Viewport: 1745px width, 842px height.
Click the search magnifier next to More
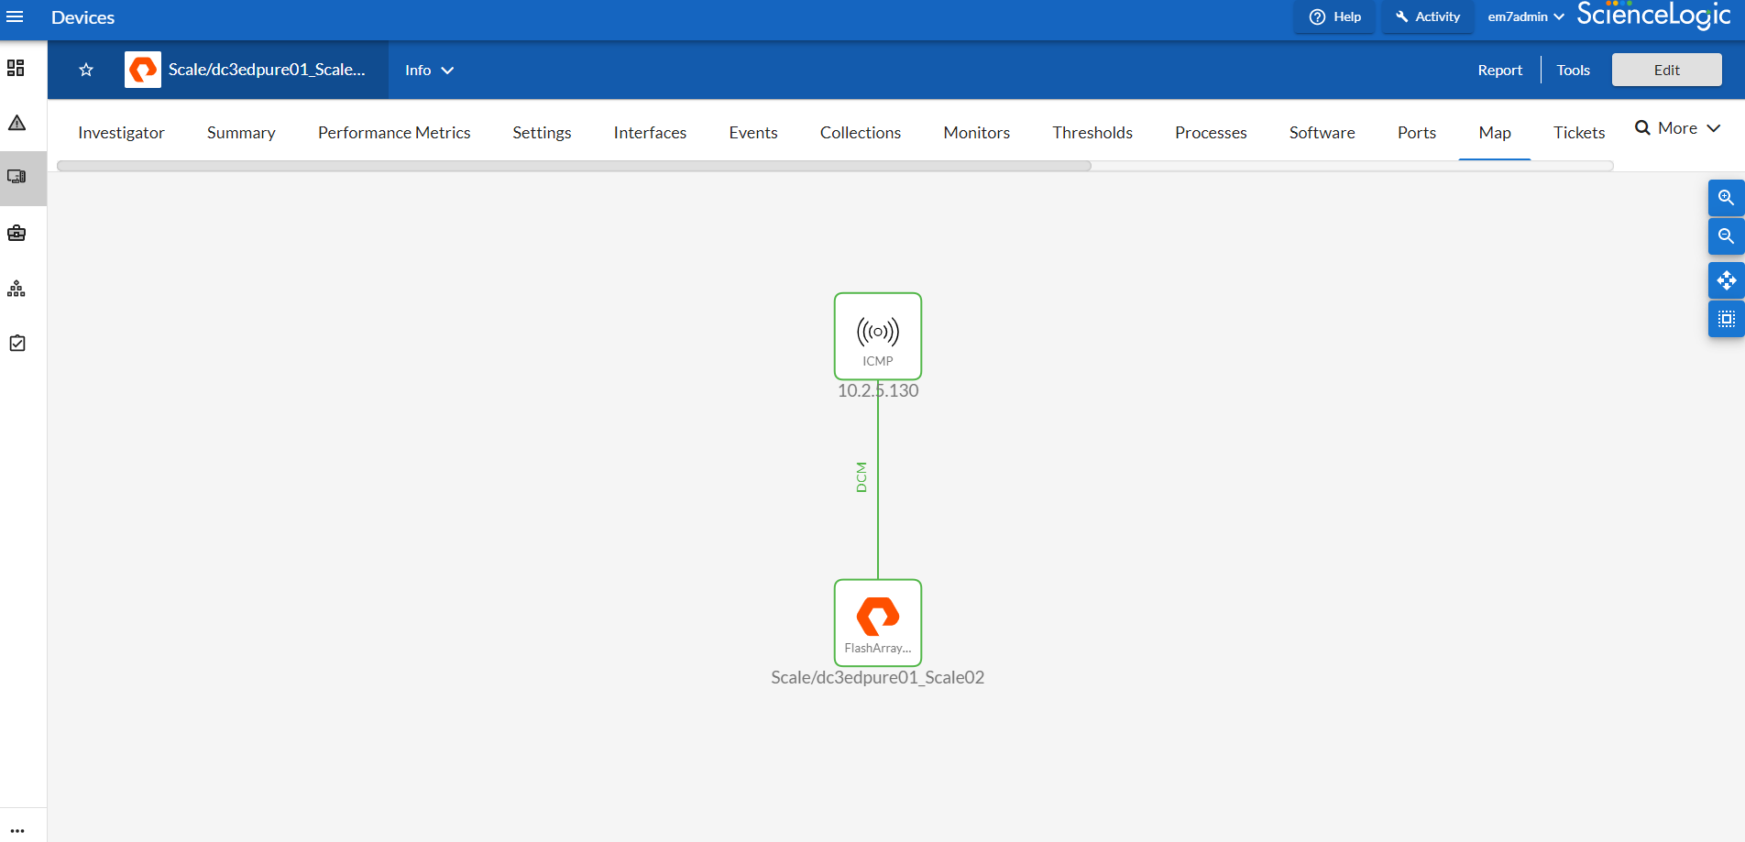pos(1642,128)
